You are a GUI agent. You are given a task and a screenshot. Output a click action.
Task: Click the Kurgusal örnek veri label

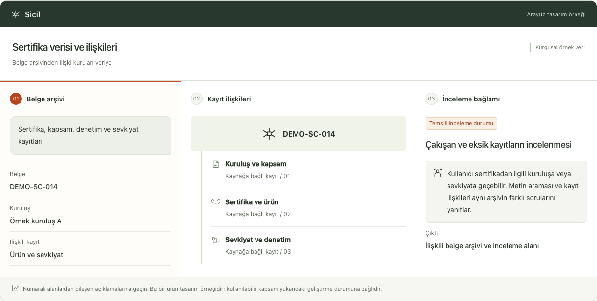[560, 47]
